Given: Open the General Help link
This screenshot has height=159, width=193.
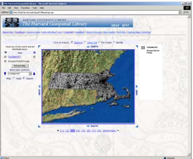Looking at the screenshot, I should coord(33,32).
